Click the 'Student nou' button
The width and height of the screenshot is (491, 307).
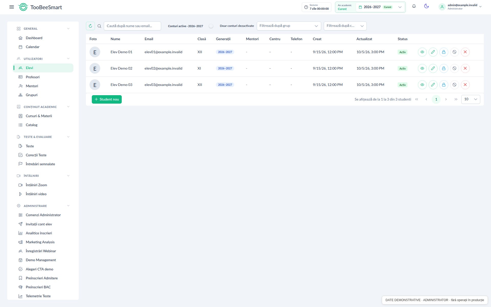click(107, 99)
